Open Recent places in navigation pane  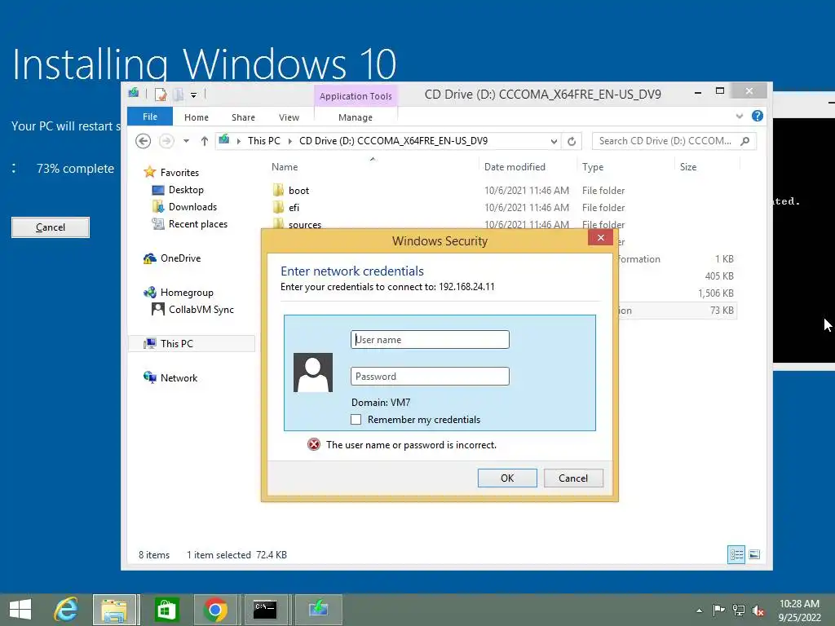click(198, 224)
